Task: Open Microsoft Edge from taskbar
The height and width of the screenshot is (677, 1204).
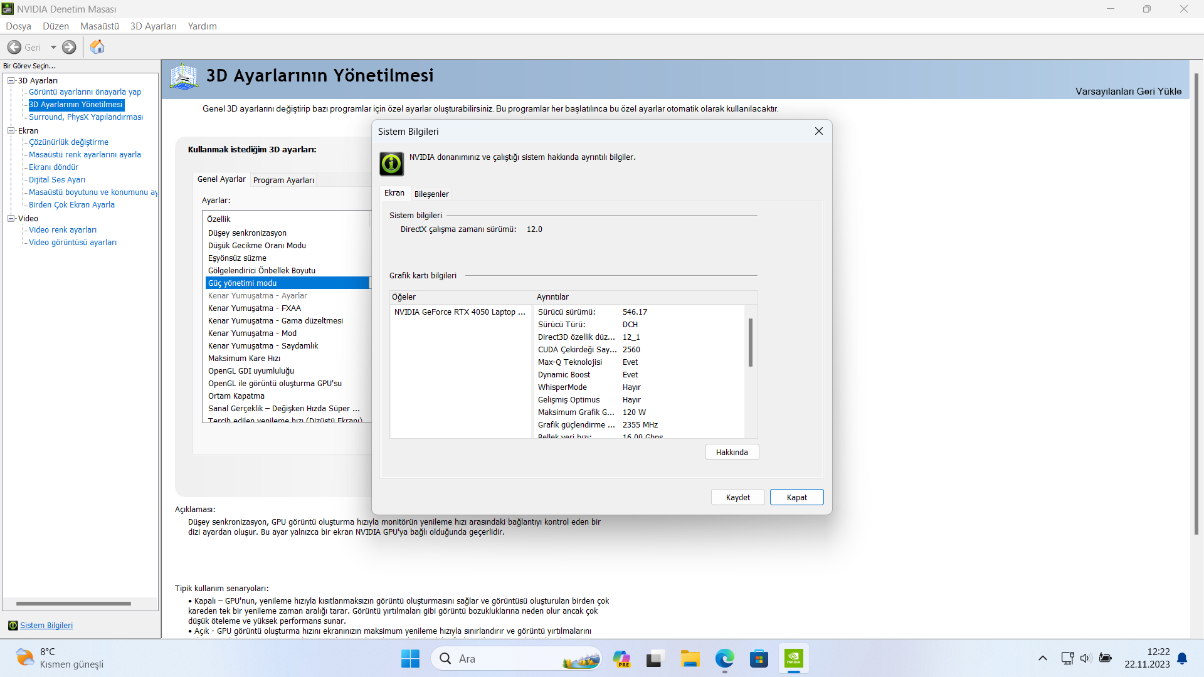Action: point(724,659)
